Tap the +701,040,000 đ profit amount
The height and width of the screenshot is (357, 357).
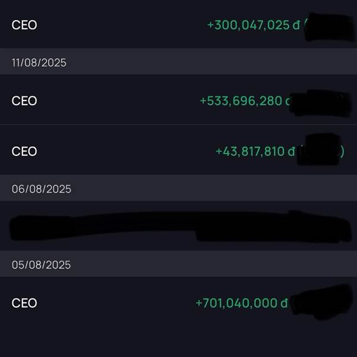coord(242,303)
